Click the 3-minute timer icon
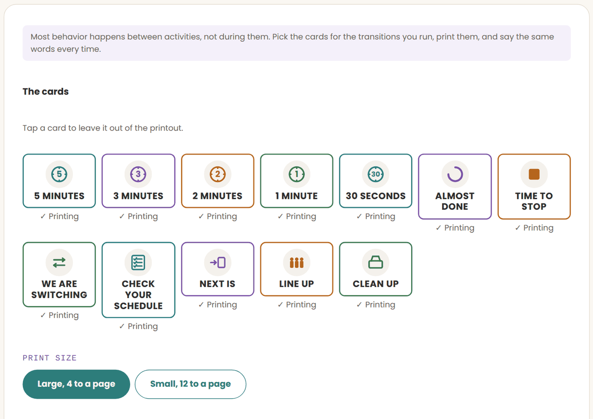 point(138,174)
